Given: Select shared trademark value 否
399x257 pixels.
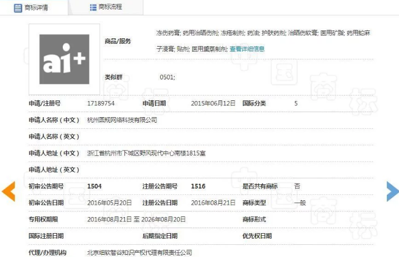Looking at the screenshot, I should pyautogui.click(x=297, y=187).
